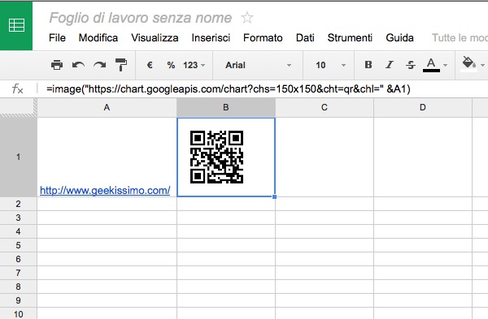Open the Visualizza menu
This screenshot has width=488, height=319.
coord(155,37)
